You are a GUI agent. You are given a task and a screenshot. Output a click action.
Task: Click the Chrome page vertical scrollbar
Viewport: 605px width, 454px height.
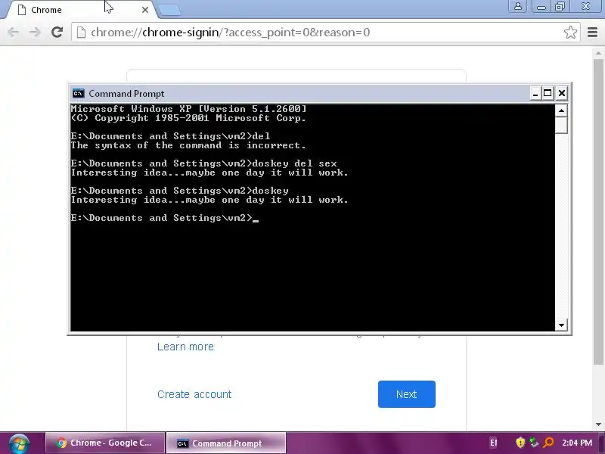coord(598,212)
